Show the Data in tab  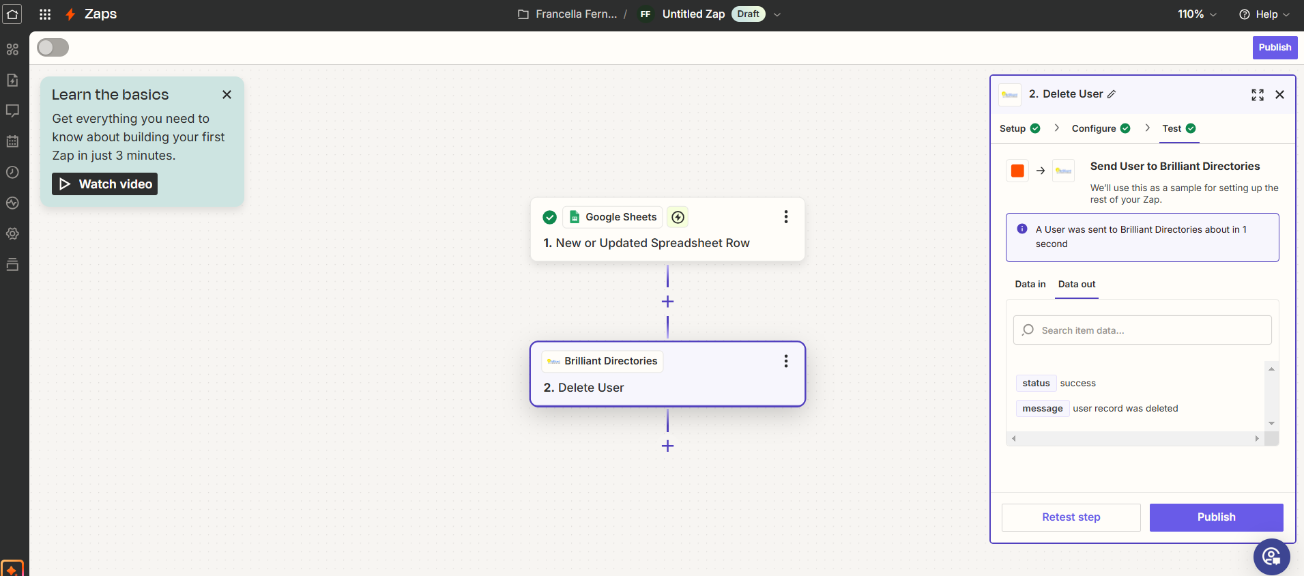pyautogui.click(x=1030, y=284)
